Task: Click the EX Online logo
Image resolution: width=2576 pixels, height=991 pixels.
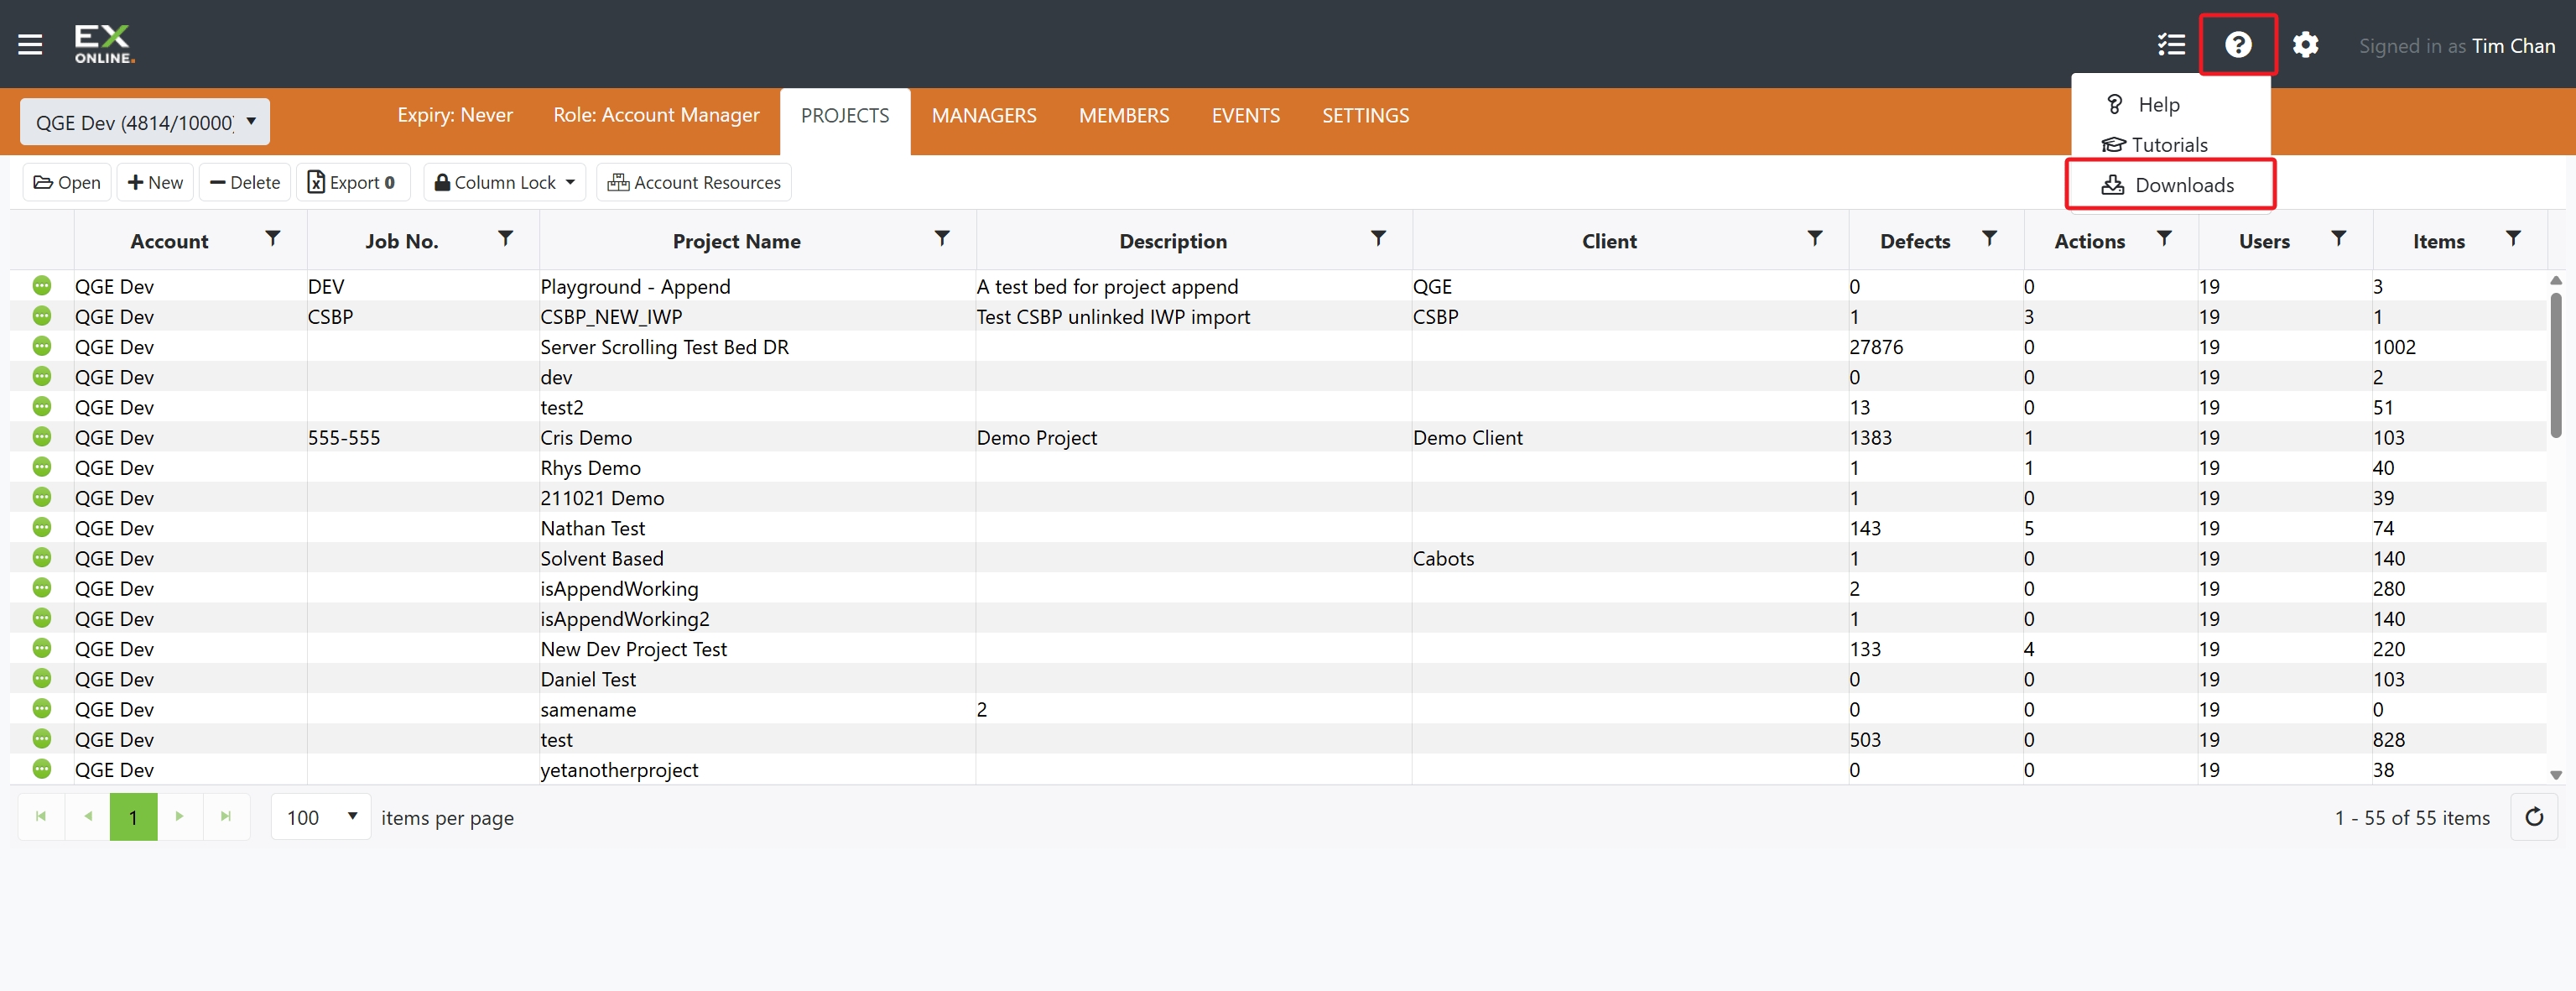Action: pos(104,44)
